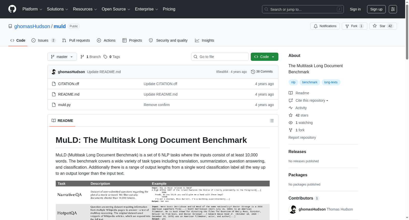Expand the Open Source menu

pyautogui.click(x=116, y=9)
